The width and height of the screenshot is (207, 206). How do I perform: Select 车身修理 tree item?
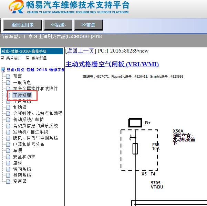(22, 95)
